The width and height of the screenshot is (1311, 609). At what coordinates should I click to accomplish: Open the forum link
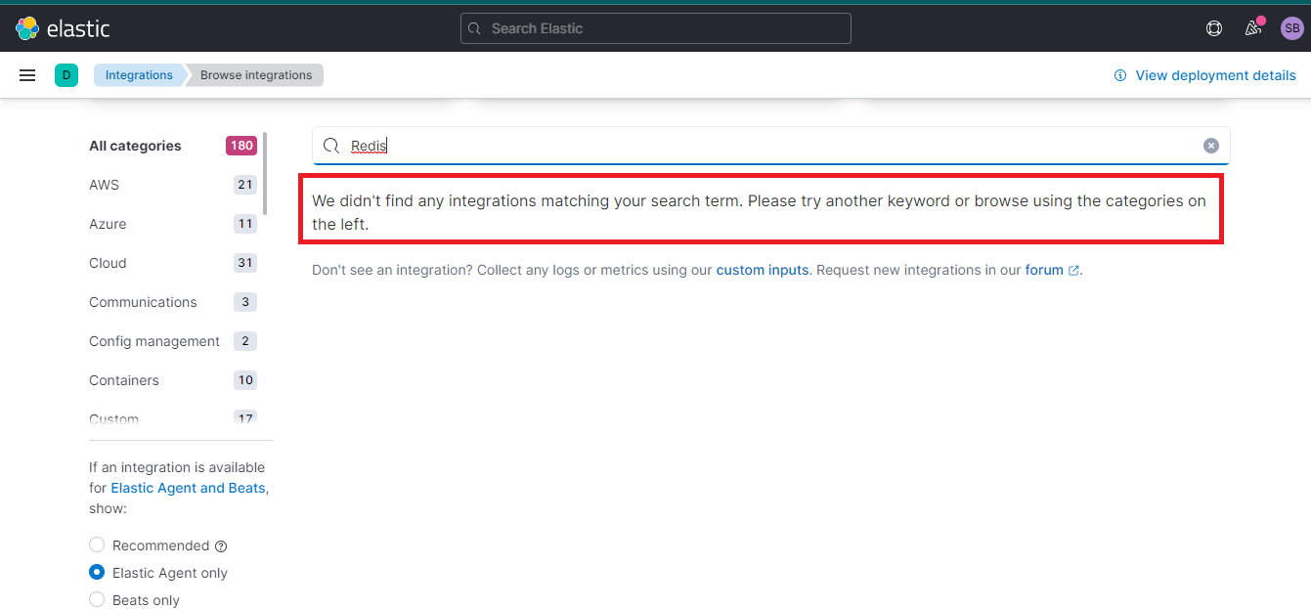point(1052,270)
